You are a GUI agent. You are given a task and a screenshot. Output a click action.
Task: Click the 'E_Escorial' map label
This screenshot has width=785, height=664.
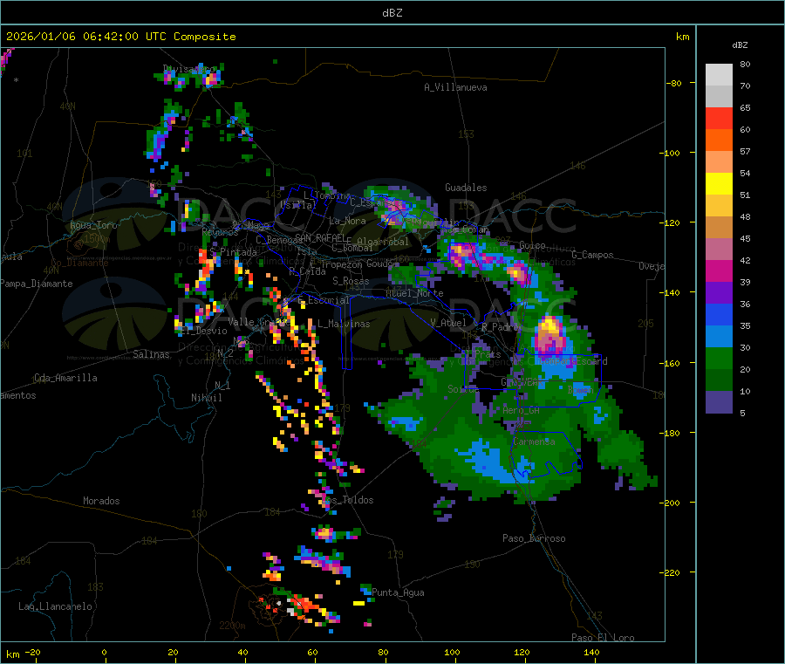coord(324,300)
